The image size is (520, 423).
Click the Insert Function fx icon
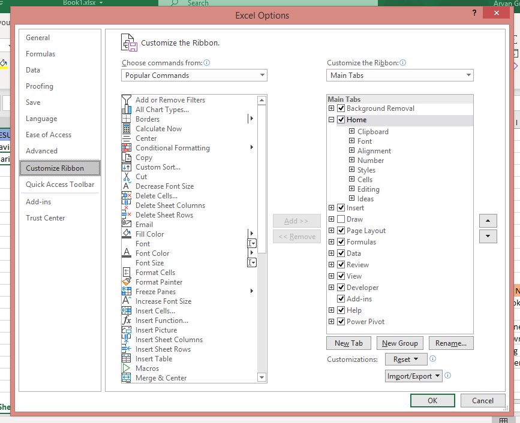(x=127, y=321)
